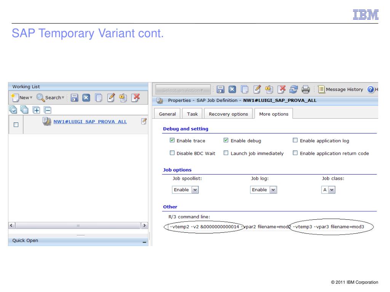Click the Copy icon in Properties toolbar

[245, 89]
